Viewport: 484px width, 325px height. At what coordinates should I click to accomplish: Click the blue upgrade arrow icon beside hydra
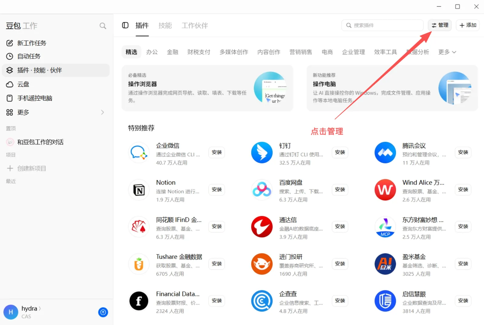103,312
